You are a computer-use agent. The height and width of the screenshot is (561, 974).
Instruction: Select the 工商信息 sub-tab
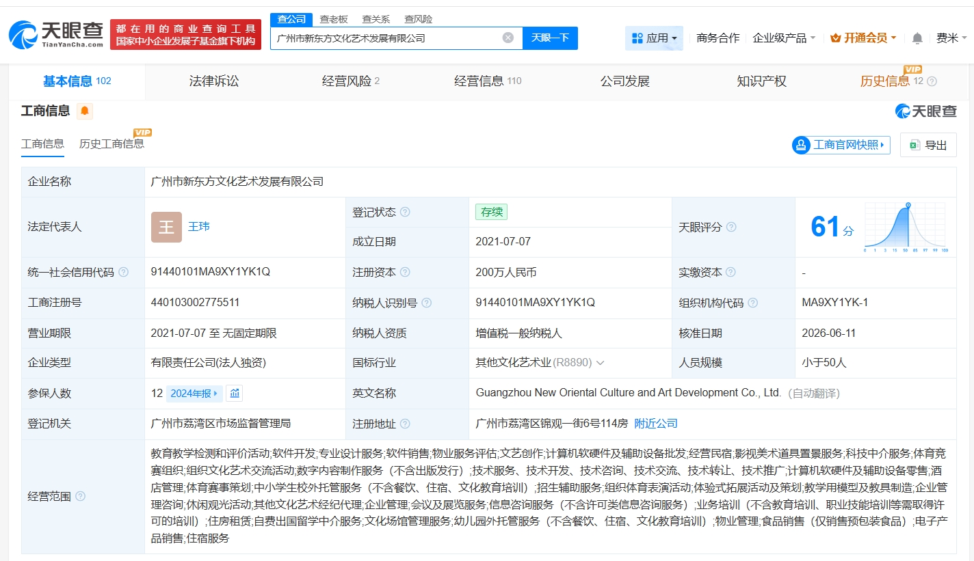tap(42, 143)
